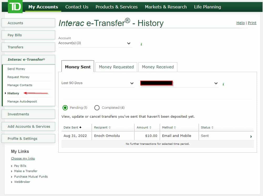Click the Choose my links link

[23, 158]
